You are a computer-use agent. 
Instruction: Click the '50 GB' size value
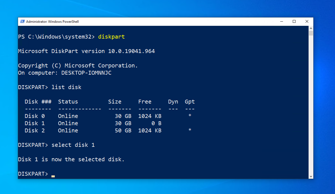coord(123,130)
